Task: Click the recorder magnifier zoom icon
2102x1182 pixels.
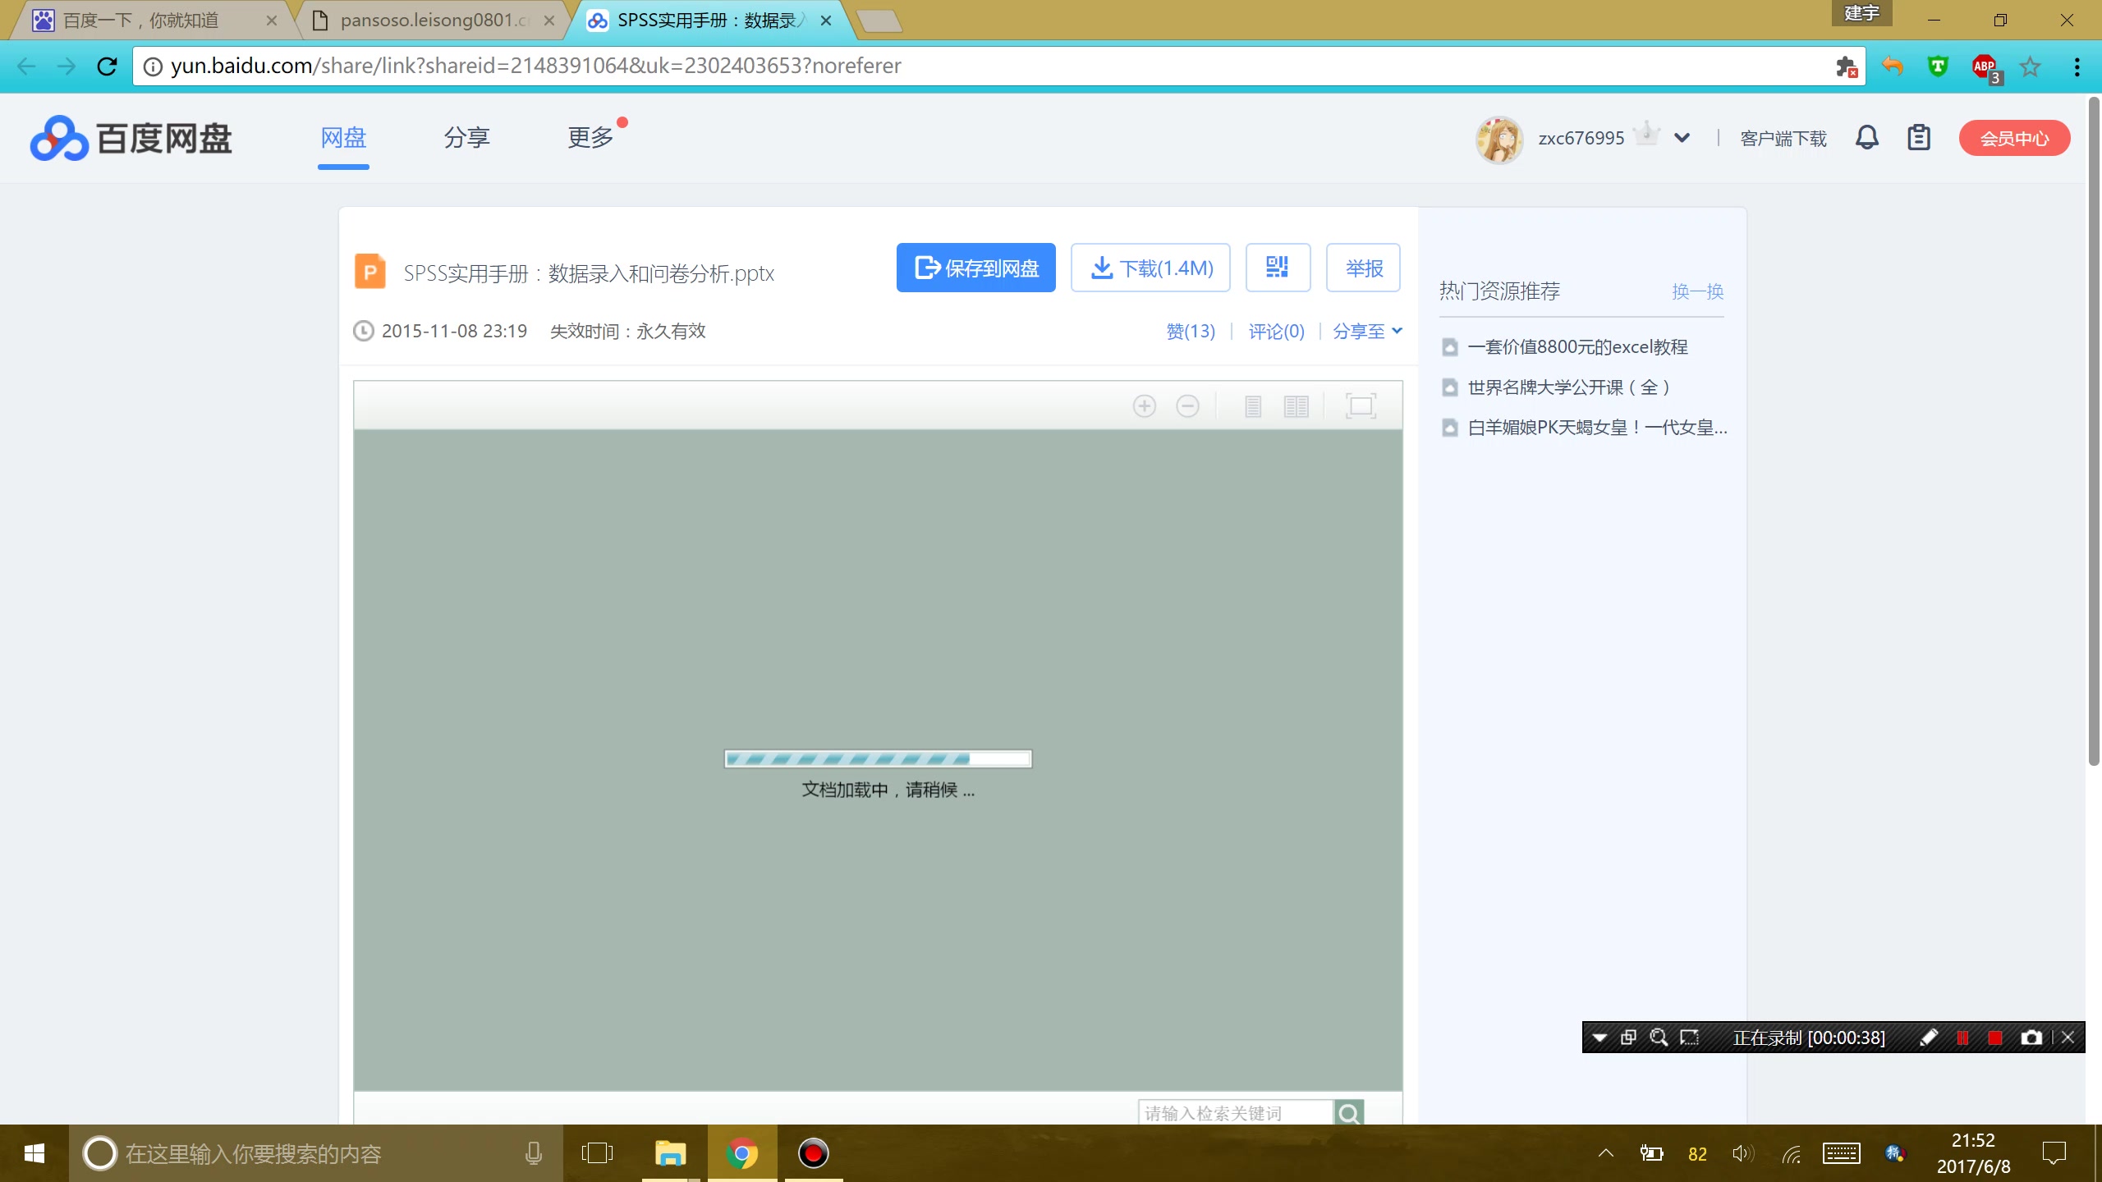Action: [1659, 1038]
